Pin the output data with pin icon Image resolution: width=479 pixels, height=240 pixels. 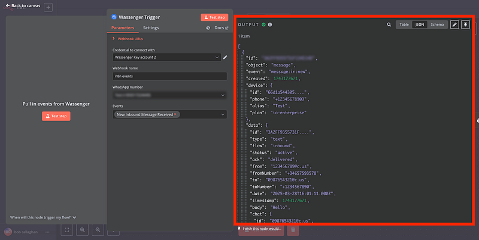[465, 25]
